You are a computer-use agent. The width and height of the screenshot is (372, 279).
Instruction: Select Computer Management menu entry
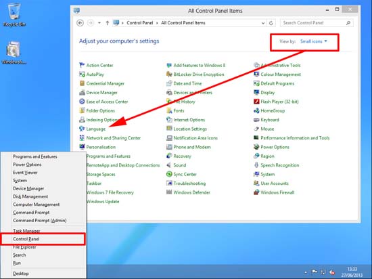(x=37, y=205)
